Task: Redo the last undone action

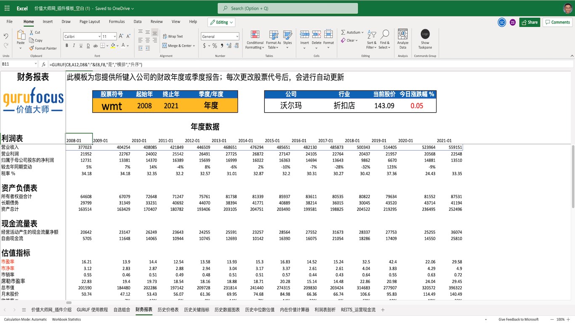Action: [6, 45]
